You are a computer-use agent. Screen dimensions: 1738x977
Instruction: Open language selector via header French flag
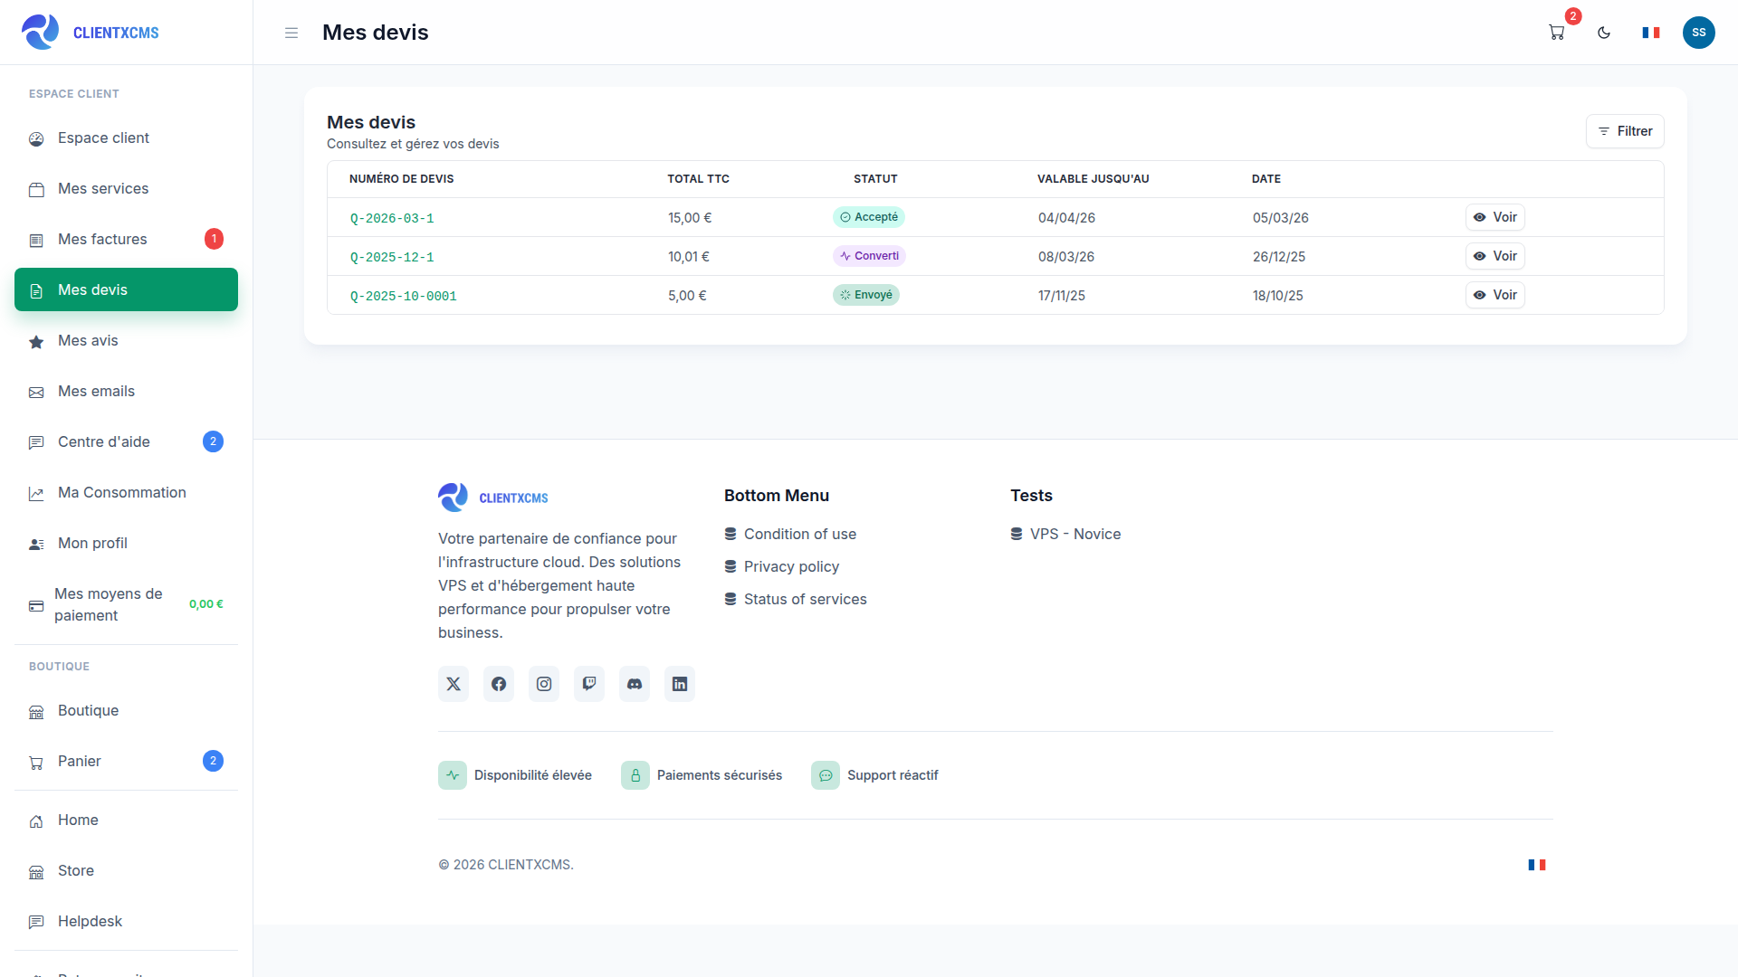(1651, 33)
